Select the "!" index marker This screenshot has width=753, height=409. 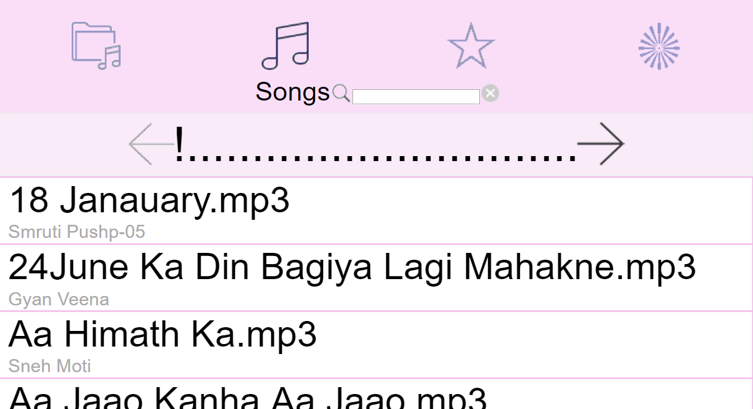coord(180,143)
